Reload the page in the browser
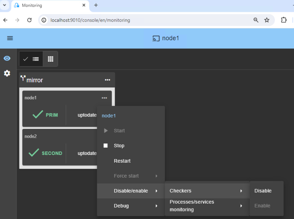This screenshot has width=294, height=219. pos(29,20)
